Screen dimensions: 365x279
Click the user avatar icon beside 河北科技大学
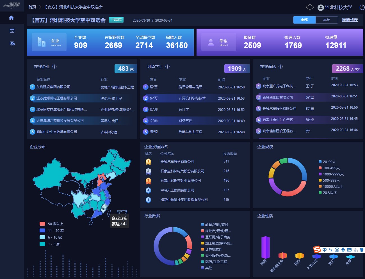[321, 8]
